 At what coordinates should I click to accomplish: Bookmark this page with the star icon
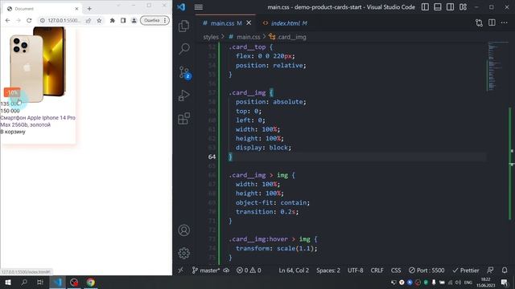pos(99,20)
